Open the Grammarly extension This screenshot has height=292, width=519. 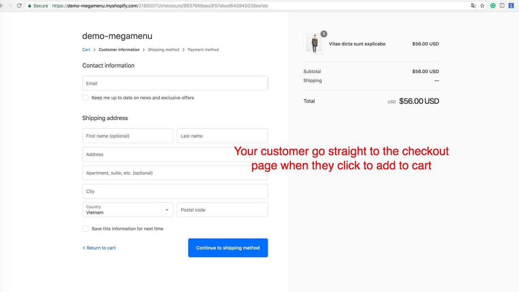pyautogui.click(x=492, y=6)
